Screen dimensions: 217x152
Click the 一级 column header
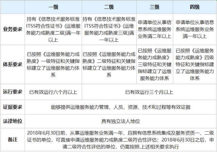click(53, 7)
